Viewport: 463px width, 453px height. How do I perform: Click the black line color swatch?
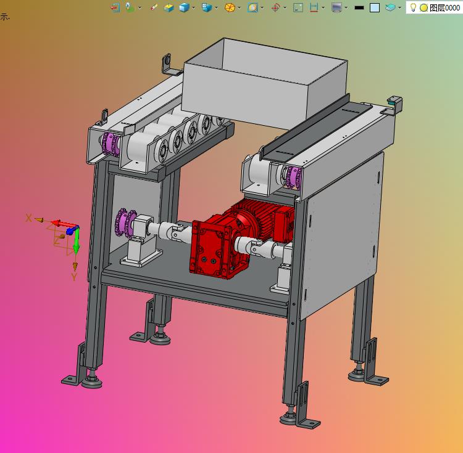point(359,7)
